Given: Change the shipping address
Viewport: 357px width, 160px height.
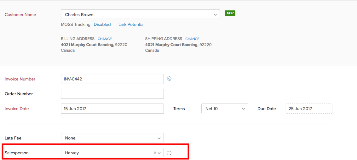Looking at the screenshot, I should tap(192, 39).
